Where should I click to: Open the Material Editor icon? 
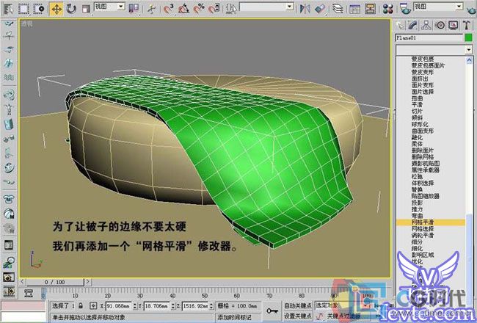coord(388,9)
